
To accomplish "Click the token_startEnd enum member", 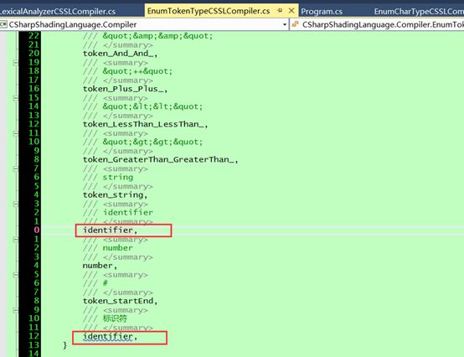I will (x=120, y=301).
